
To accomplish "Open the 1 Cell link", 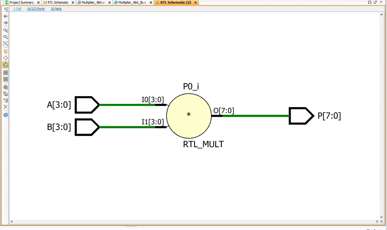I will coord(17,9).
